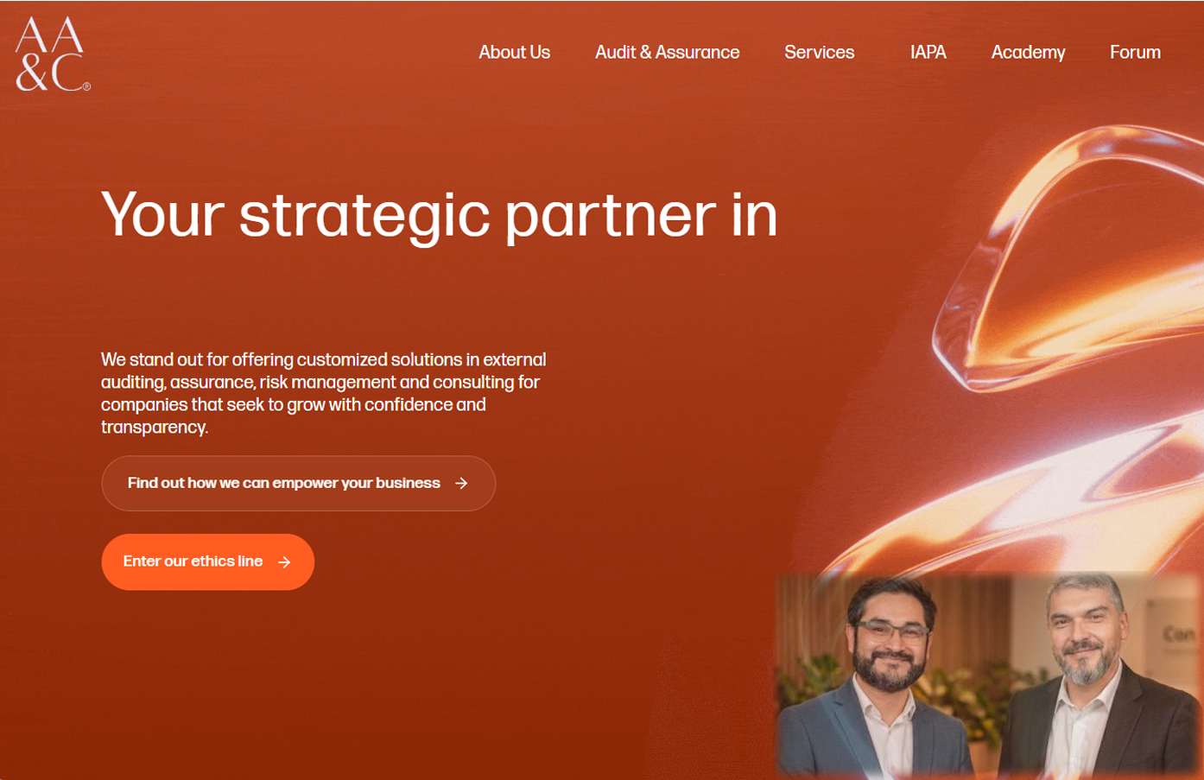Click the AA&C logo
Viewport: 1204px width, 780px height.
click(x=53, y=54)
